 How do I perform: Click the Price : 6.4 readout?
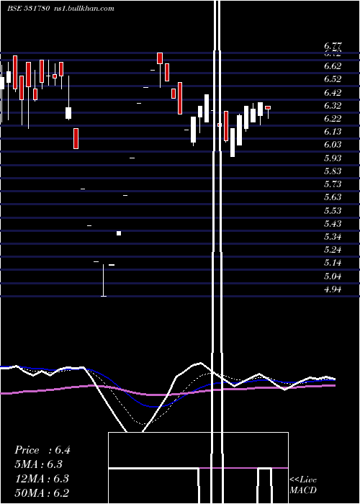42,450
